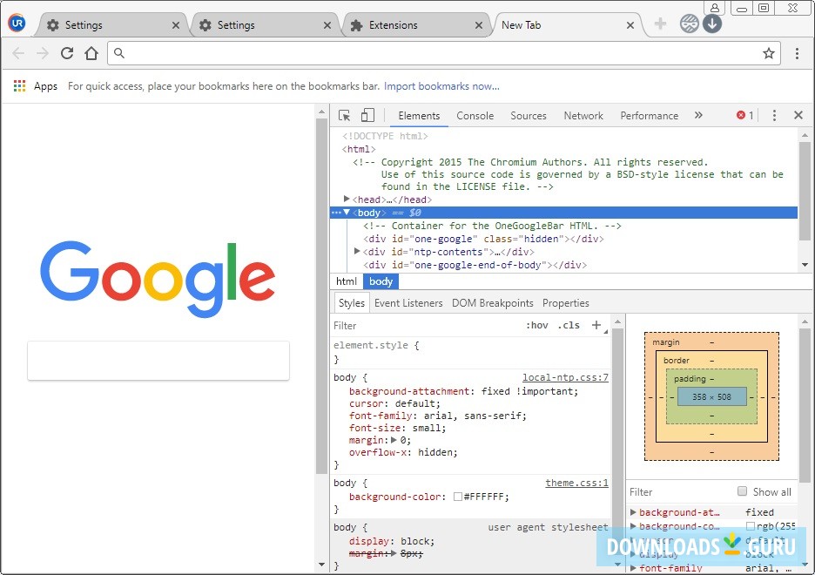Enable the Show all checkbox
This screenshot has width=815, height=575.
pos(743,491)
